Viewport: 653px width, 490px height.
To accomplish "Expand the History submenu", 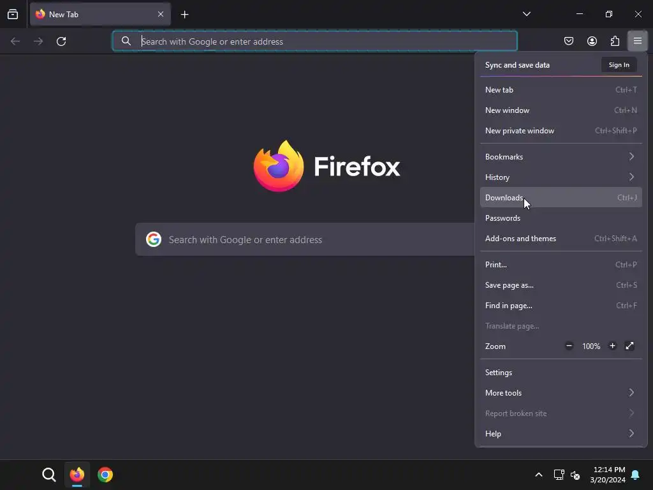I will [x=561, y=177].
